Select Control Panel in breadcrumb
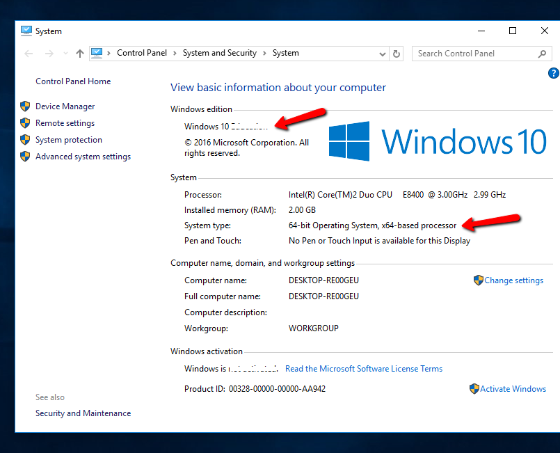 [x=142, y=53]
